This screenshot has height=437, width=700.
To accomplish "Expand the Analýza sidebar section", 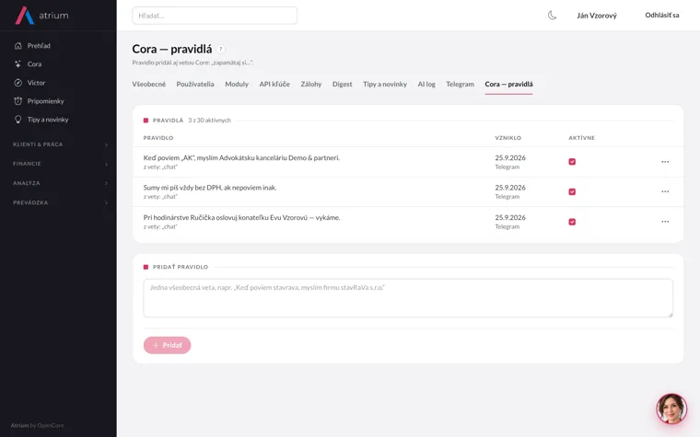I will 60,183.
